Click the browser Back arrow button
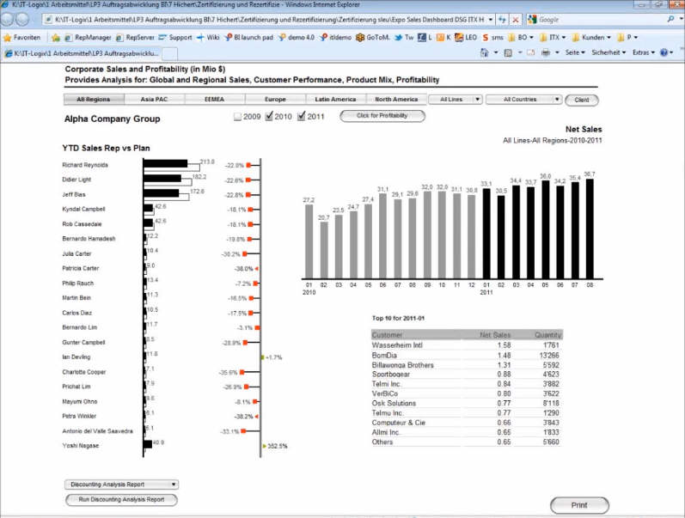 pos(7,19)
